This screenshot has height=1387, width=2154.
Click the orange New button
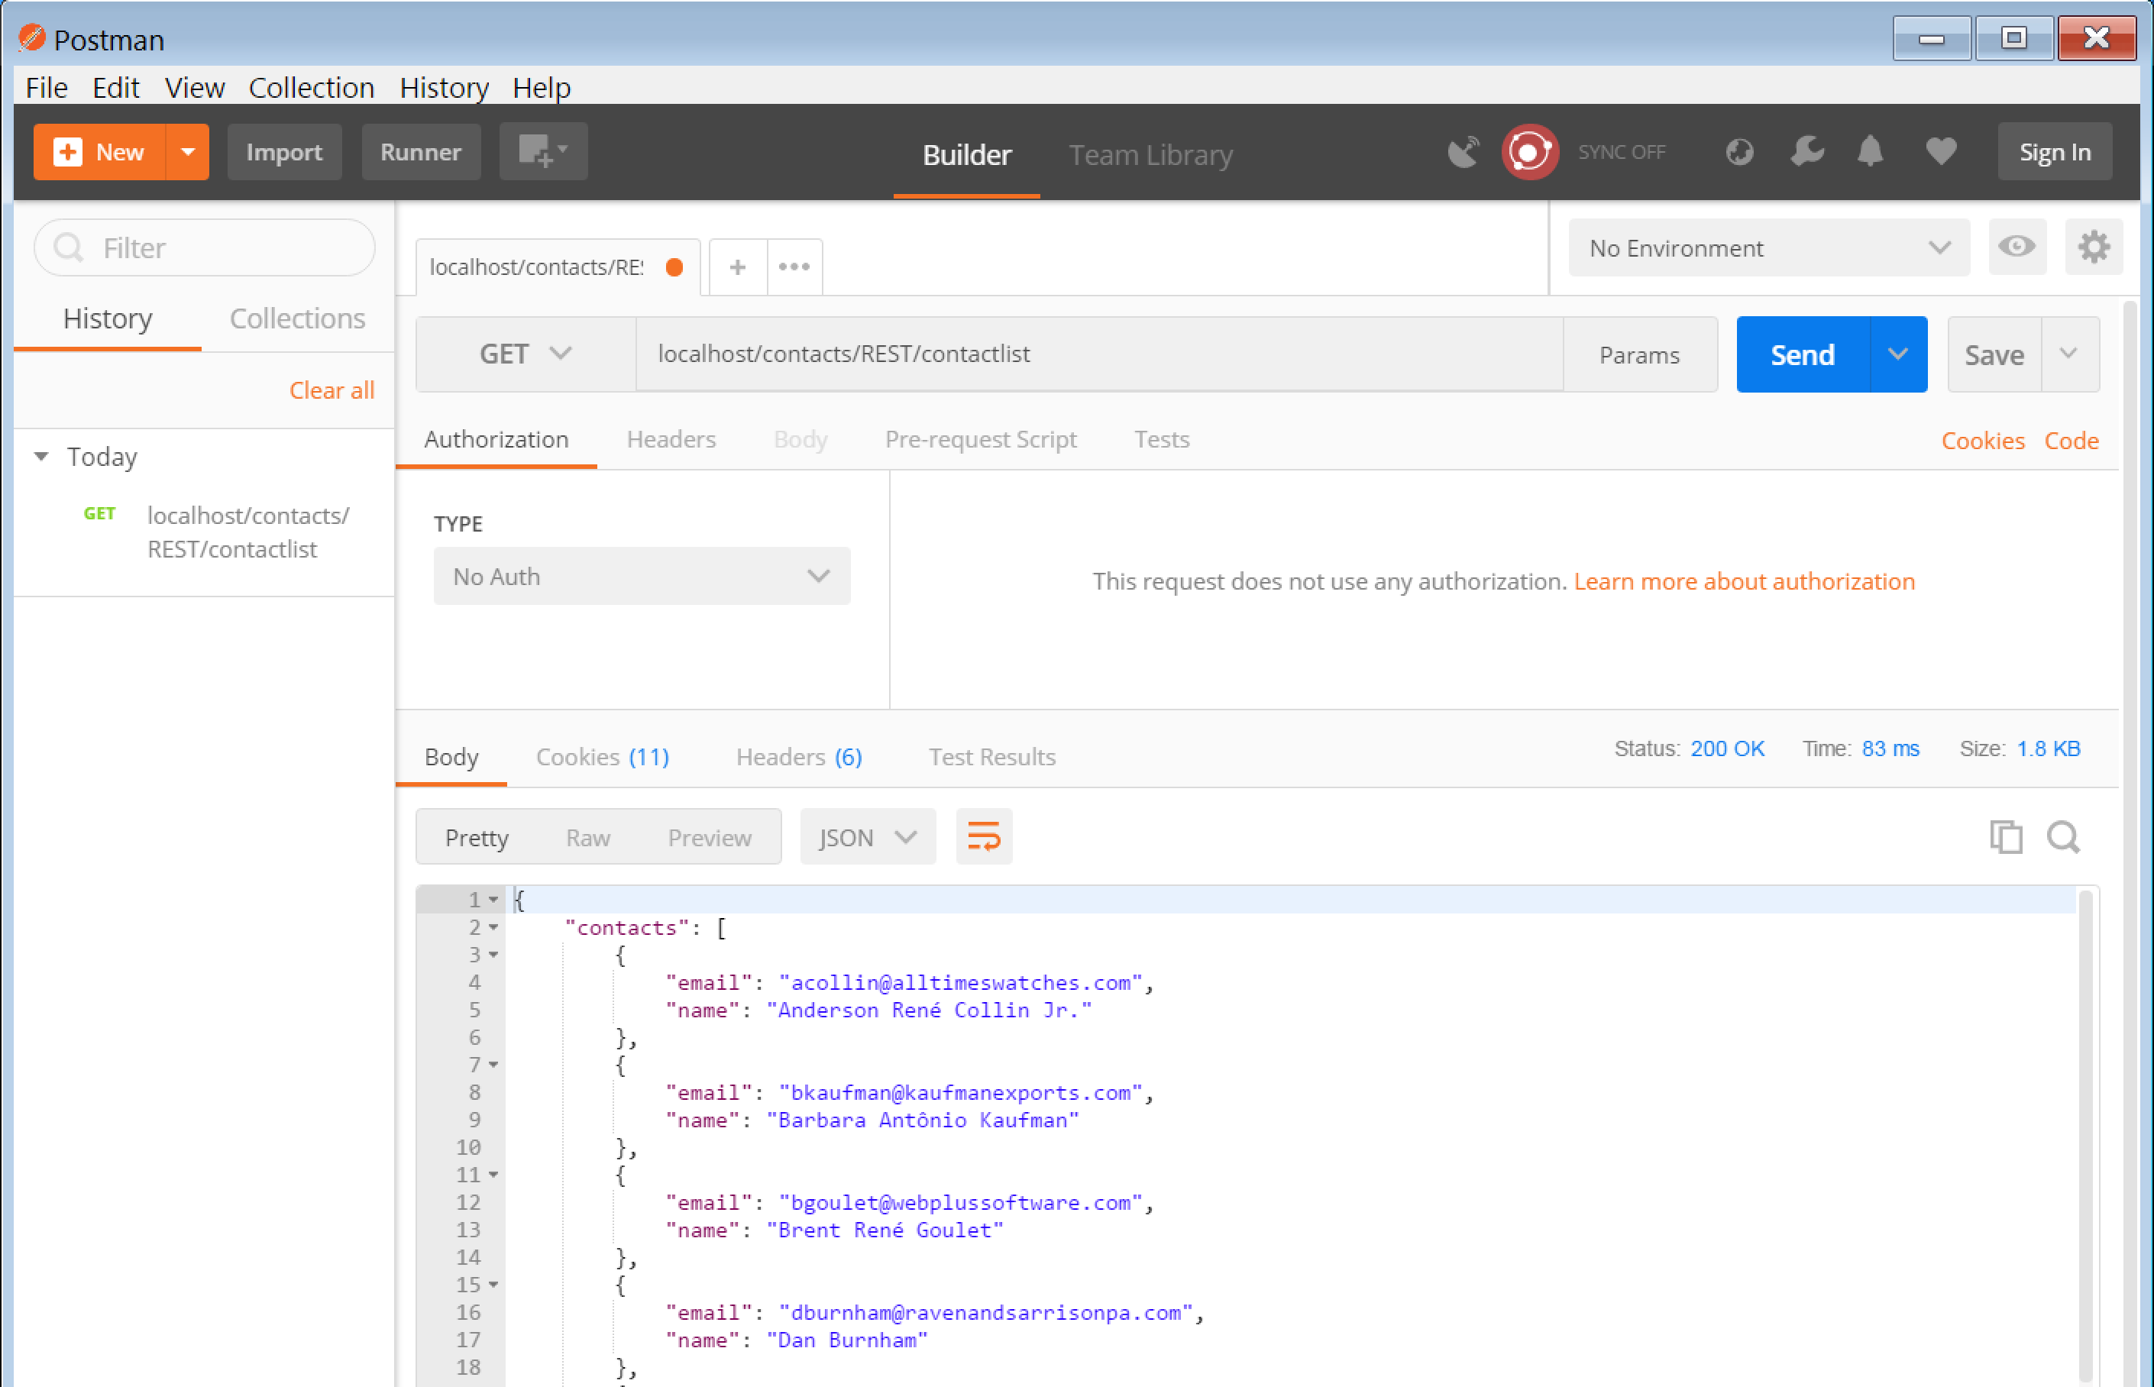(x=100, y=151)
